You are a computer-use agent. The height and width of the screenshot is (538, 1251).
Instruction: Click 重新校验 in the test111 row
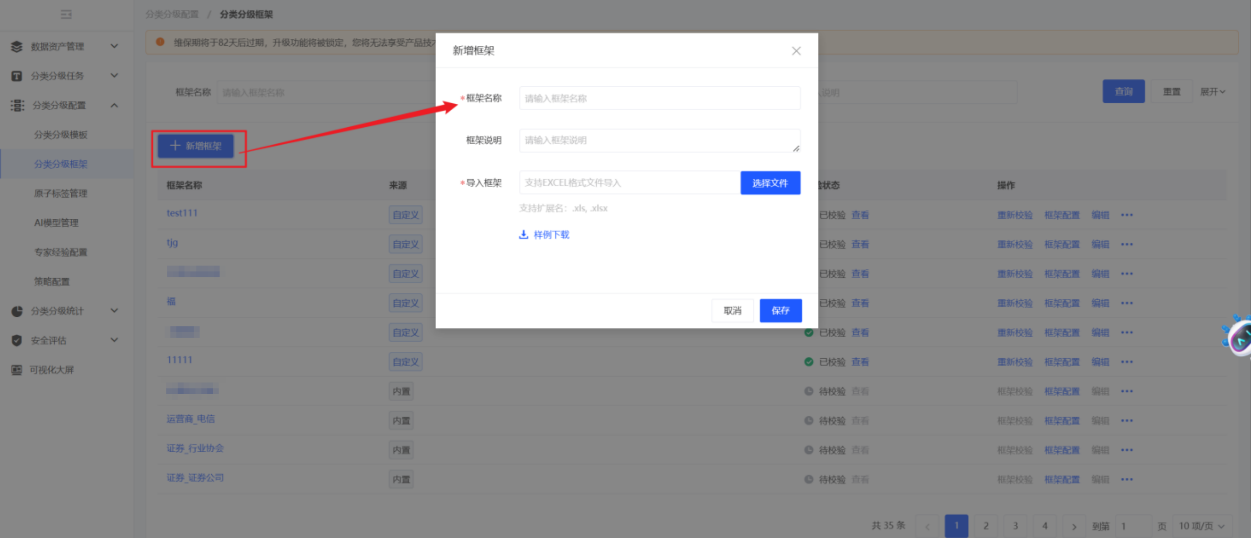[1015, 215]
